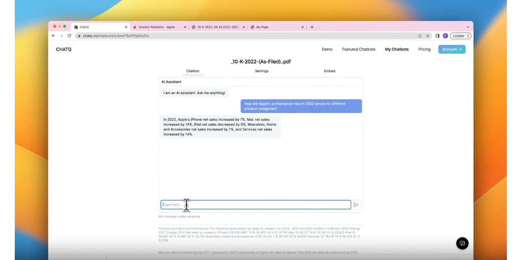Select the Embed tab
520x260 pixels.
pyautogui.click(x=330, y=71)
